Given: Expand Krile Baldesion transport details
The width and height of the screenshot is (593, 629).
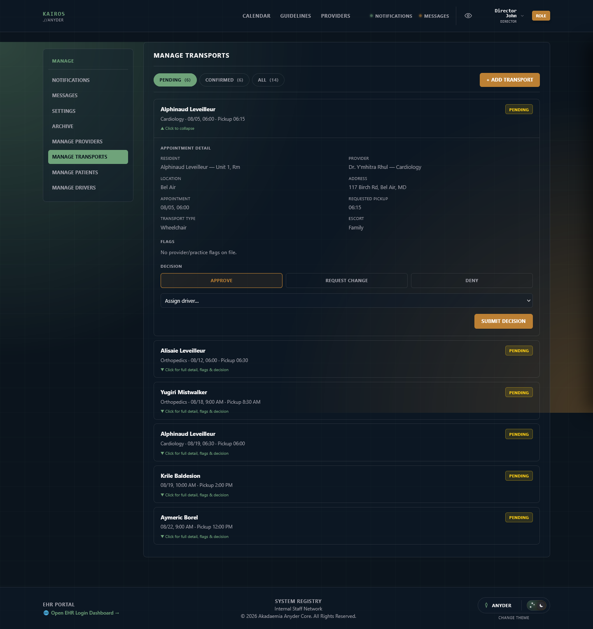Looking at the screenshot, I should coord(194,495).
